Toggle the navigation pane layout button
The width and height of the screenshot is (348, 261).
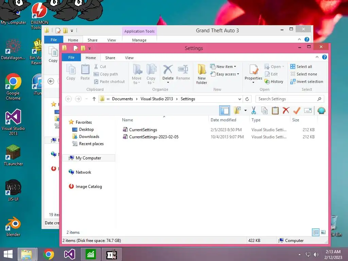pos(225,110)
